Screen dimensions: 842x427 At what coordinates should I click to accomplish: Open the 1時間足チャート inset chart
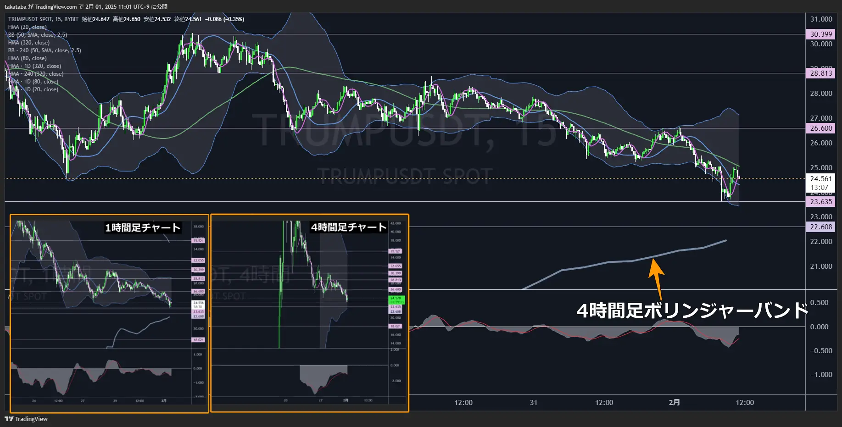click(109, 314)
